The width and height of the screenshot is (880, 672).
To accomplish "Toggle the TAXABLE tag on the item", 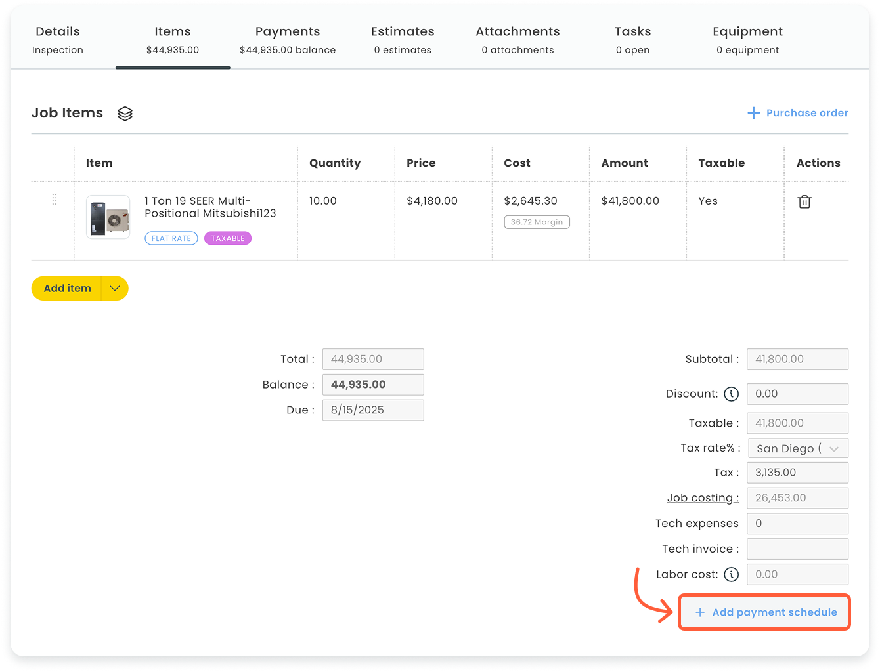I will click(228, 238).
